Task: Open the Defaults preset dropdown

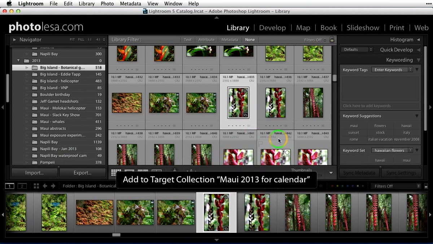Action: (357, 49)
